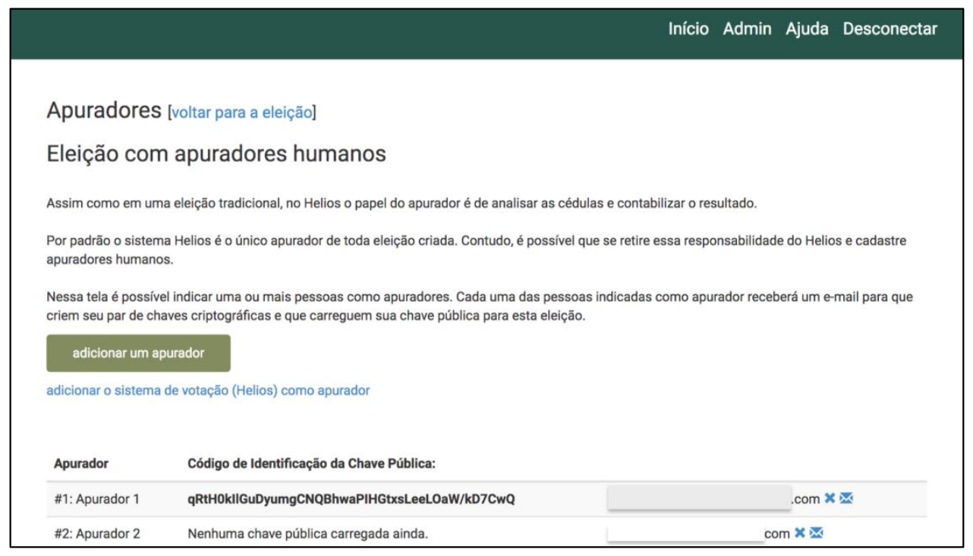
Task: Click the 'Apuradores' page heading
Action: click(104, 110)
